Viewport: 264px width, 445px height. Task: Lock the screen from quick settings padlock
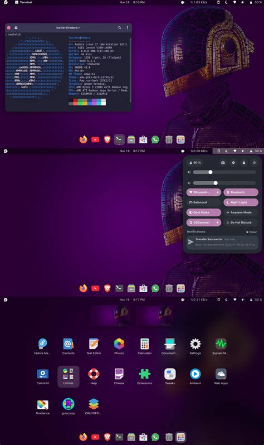tap(244, 163)
